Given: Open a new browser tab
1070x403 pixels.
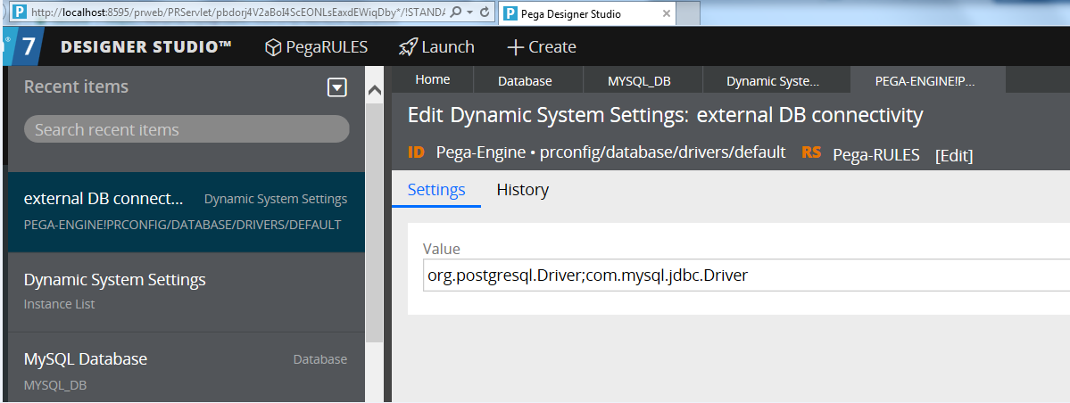Looking at the screenshot, I should [x=689, y=13].
